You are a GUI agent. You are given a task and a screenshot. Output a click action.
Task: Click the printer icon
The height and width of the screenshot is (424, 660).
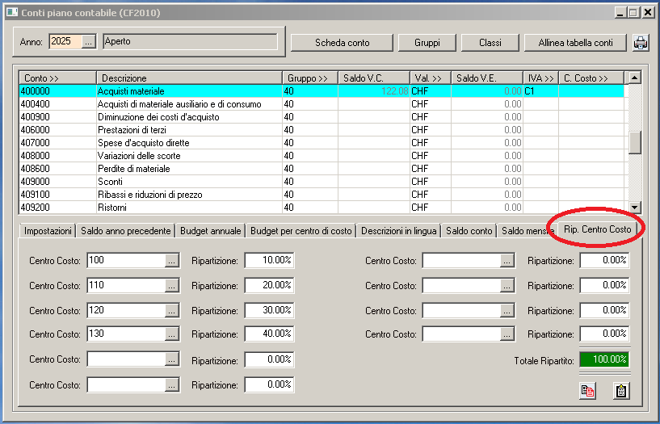(641, 42)
